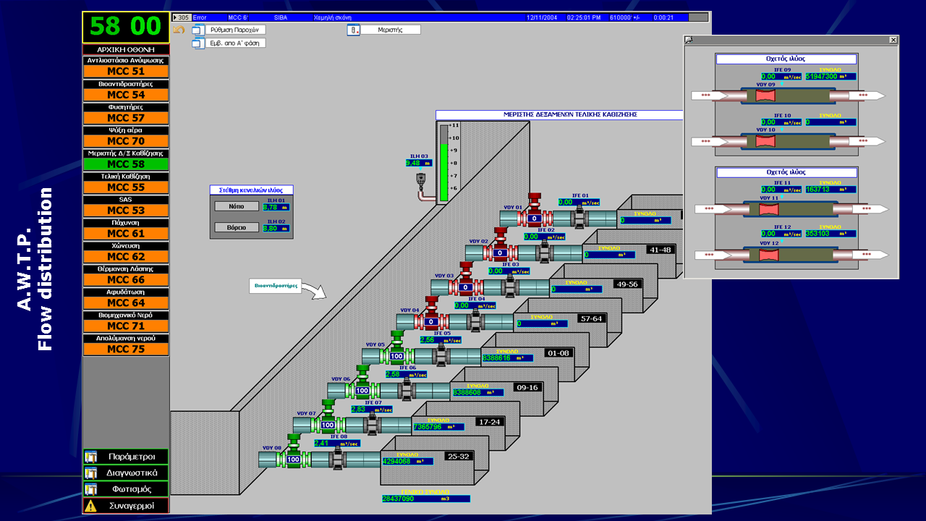This screenshot has width=926, height=521.
Task: Click the orange undo arrow icon
Action: click(179, 30)
